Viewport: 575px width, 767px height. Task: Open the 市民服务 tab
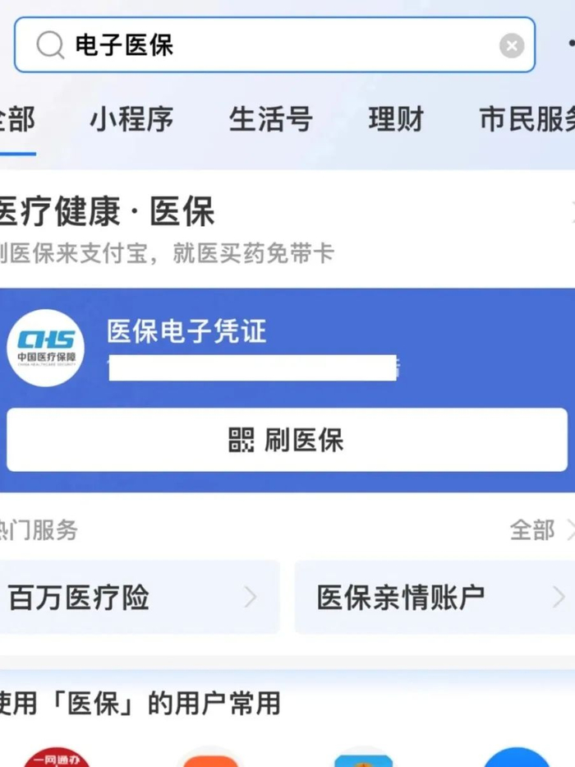click(527, 120)
